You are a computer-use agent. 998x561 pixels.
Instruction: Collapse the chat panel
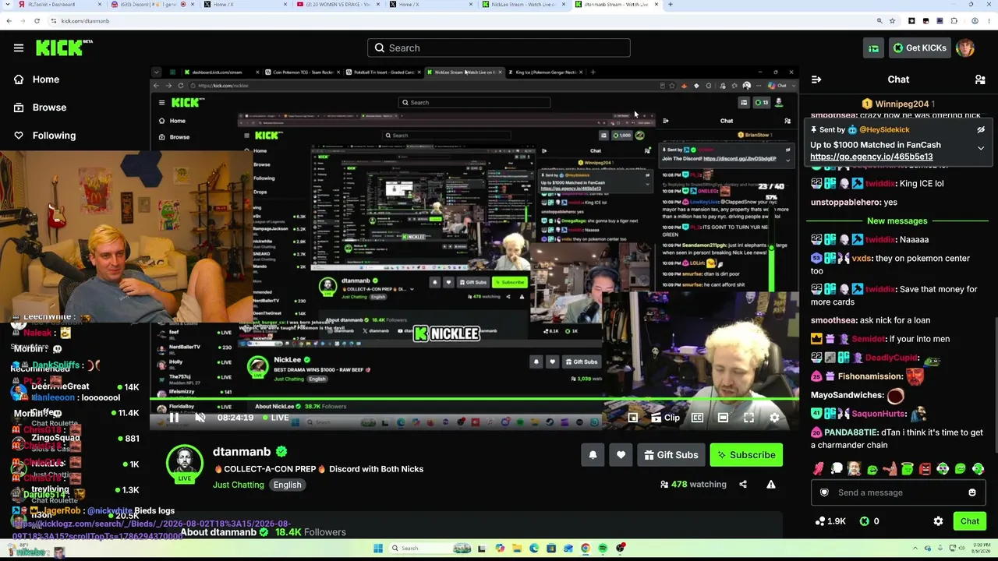tap(816, 79)
